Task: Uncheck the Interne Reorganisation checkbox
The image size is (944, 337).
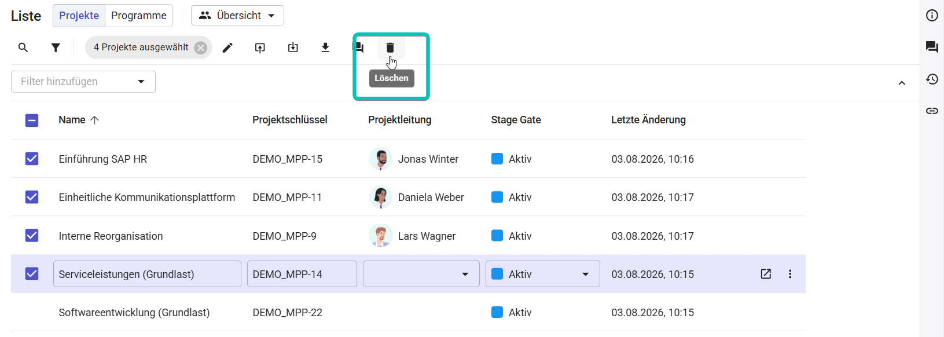Action: point(32,236)
